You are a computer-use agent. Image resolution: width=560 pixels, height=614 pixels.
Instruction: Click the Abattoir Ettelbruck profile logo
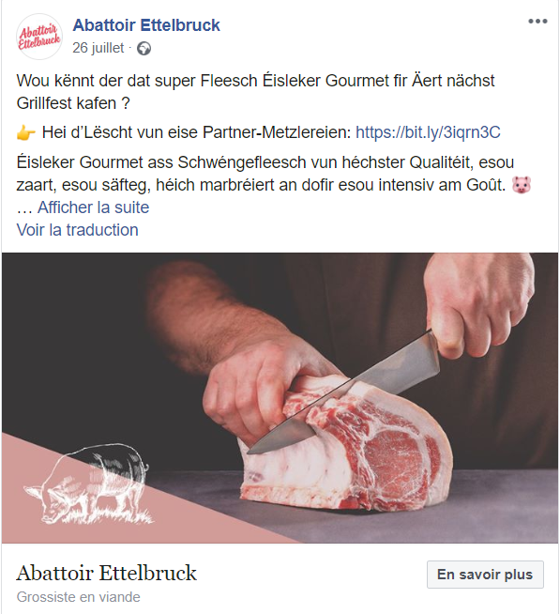pyautogui.click(x=39, y=37)
